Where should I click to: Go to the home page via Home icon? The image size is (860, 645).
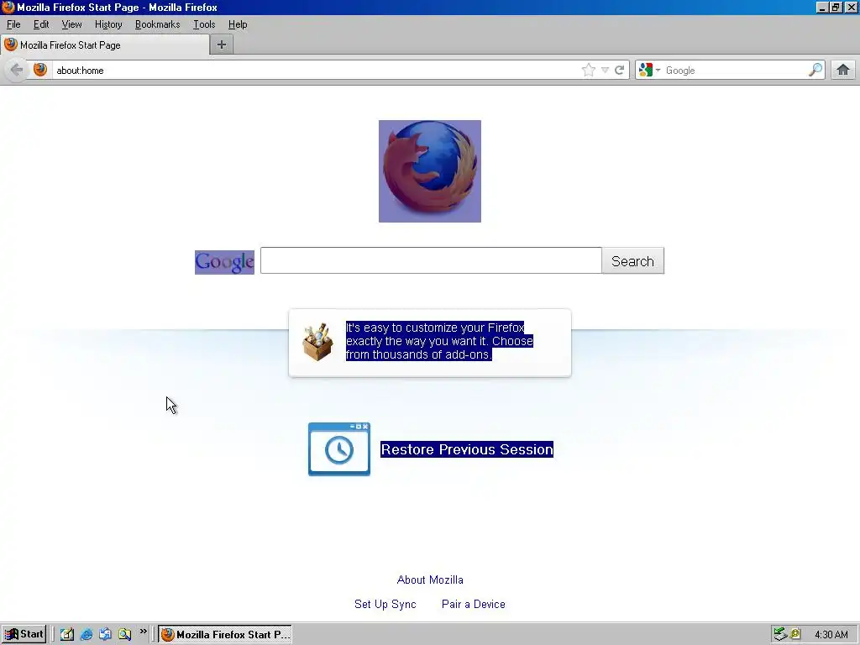pyautogui.click(x=843, y=70)
